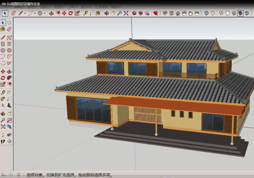Toggle X-ray face style
Viewport: 254px width, 178px height.
206,13
